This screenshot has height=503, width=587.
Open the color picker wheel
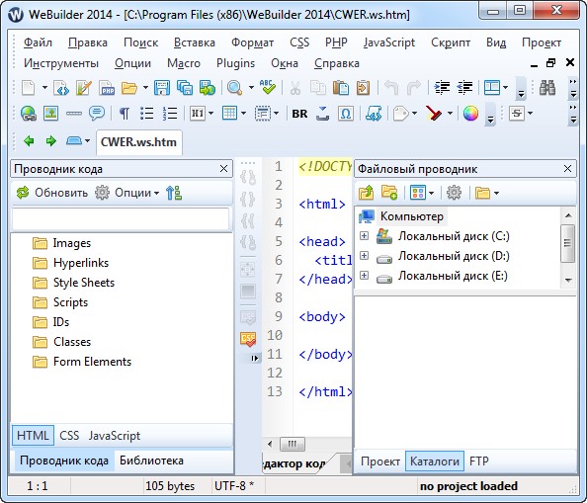coord(470,113)
